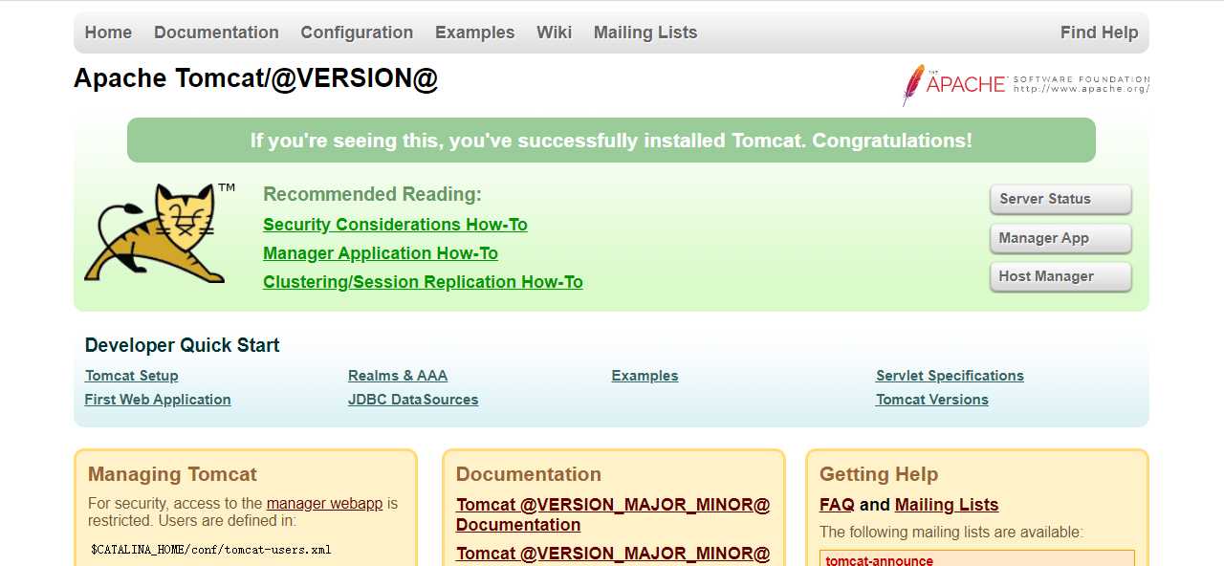Open the Wiki nav item

point(554,33)
